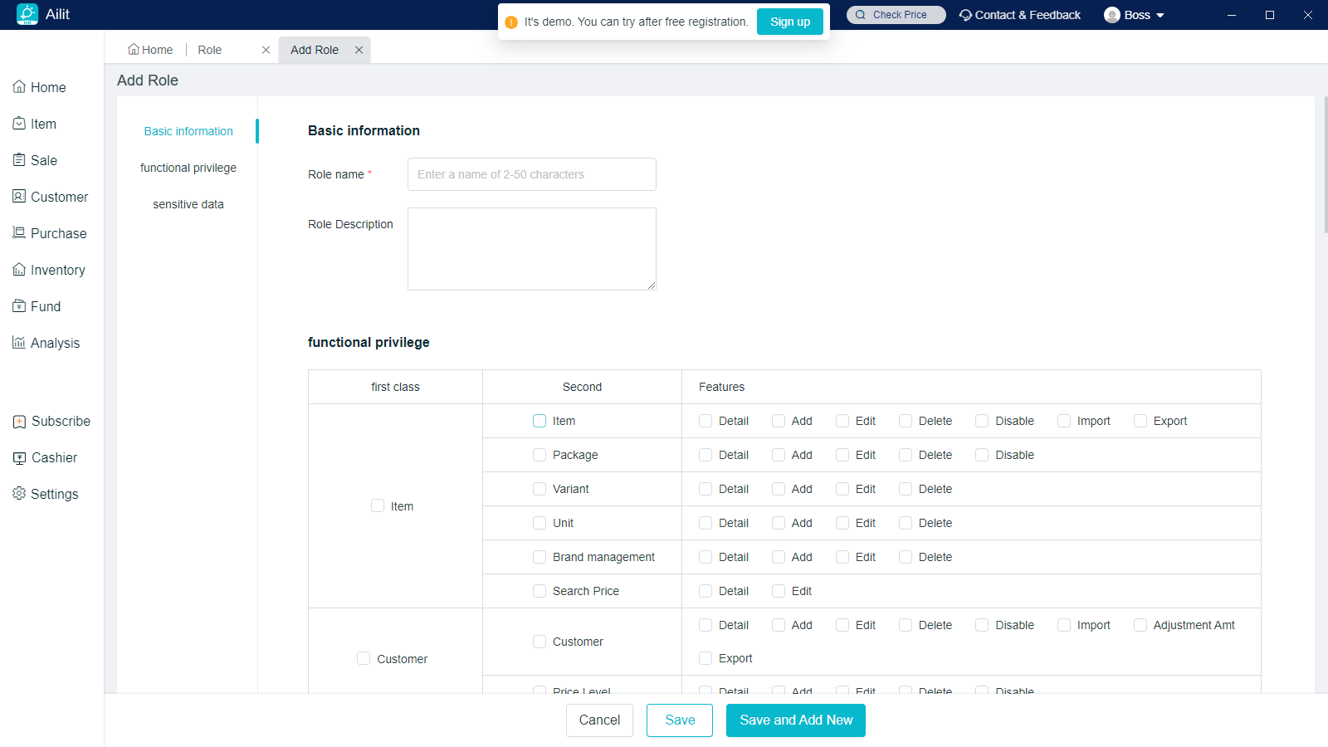This screenshot has width=1328, height=747.
Task: Click Save and Add New button
Action: pyautogui.click(x=795, y=720)
